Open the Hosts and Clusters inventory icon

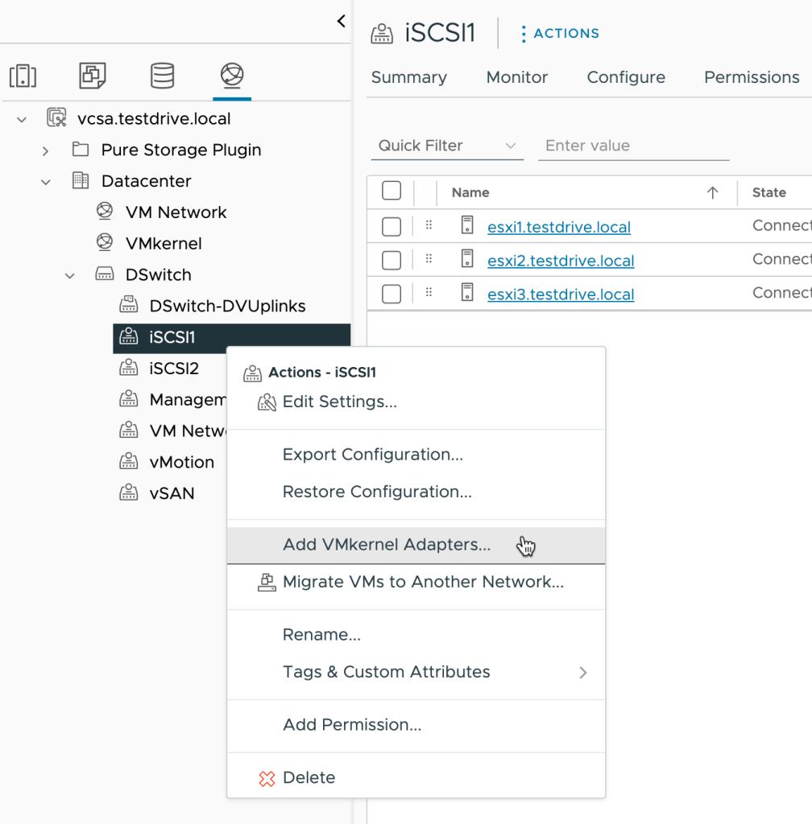coord(23,76)
